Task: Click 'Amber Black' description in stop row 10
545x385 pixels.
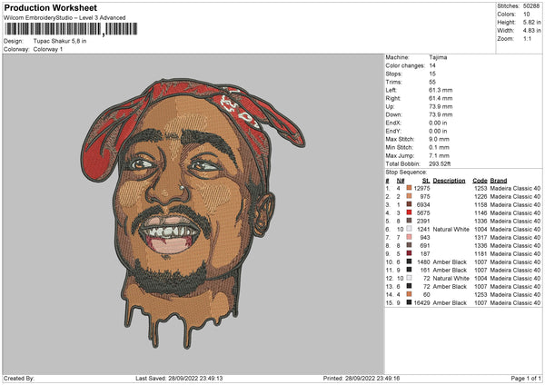Action: click(450, 262)
